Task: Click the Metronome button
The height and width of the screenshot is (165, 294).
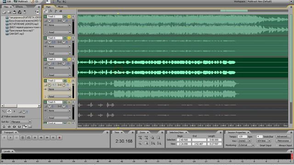Action: (283, 141)
